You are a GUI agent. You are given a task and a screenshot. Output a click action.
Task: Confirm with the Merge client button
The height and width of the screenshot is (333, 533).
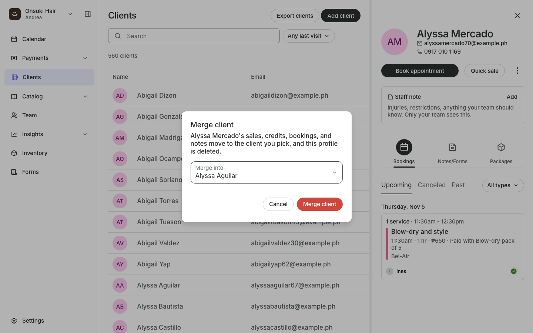[320, 204]
